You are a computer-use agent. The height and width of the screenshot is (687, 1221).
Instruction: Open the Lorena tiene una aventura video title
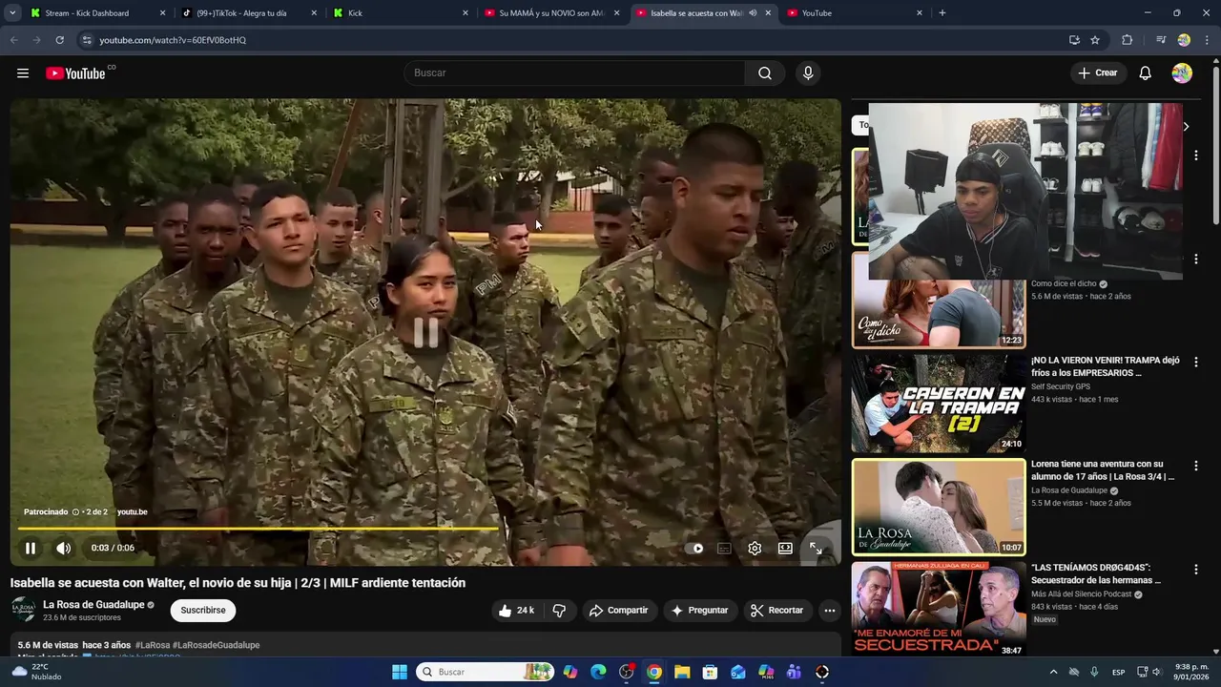(x=1102, y=470)
